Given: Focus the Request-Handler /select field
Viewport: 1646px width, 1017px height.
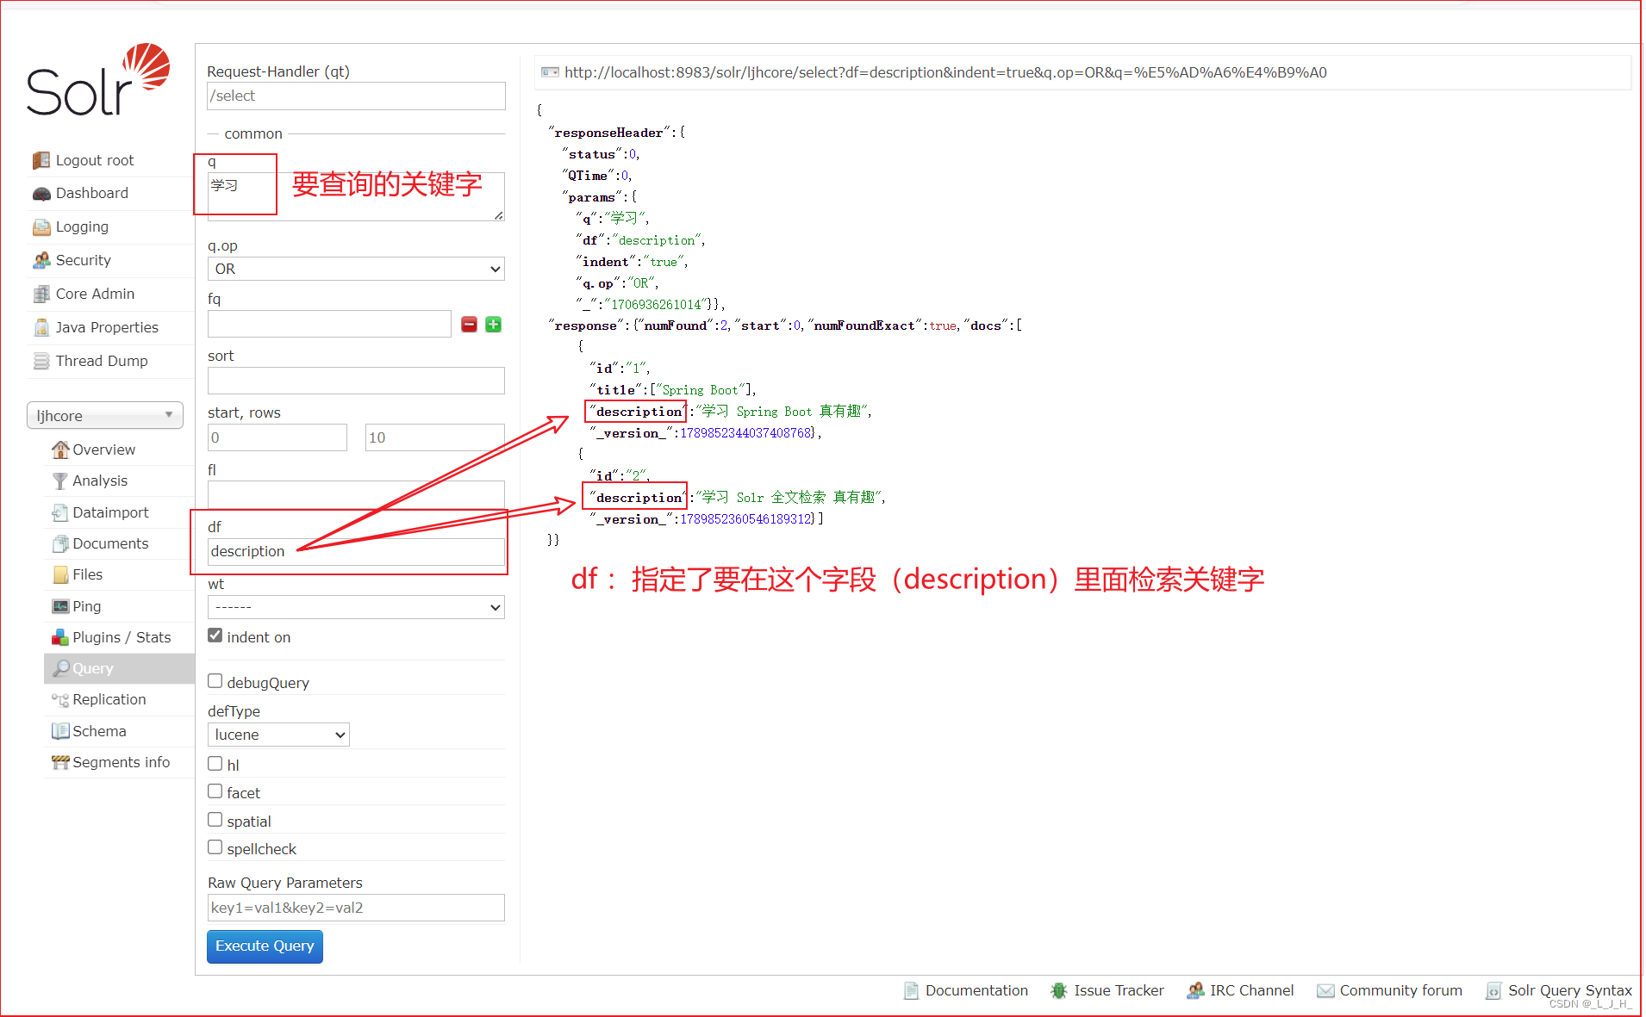Looking at the screenshot, I should click(x=356, y=96).
